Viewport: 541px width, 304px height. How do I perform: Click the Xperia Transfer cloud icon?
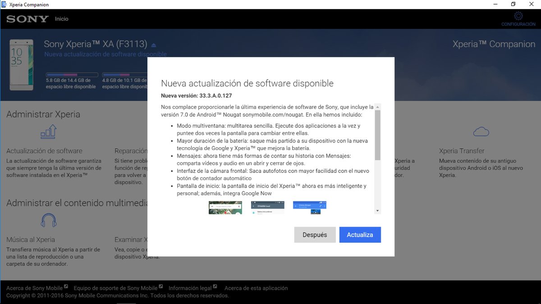coord(481,132)
